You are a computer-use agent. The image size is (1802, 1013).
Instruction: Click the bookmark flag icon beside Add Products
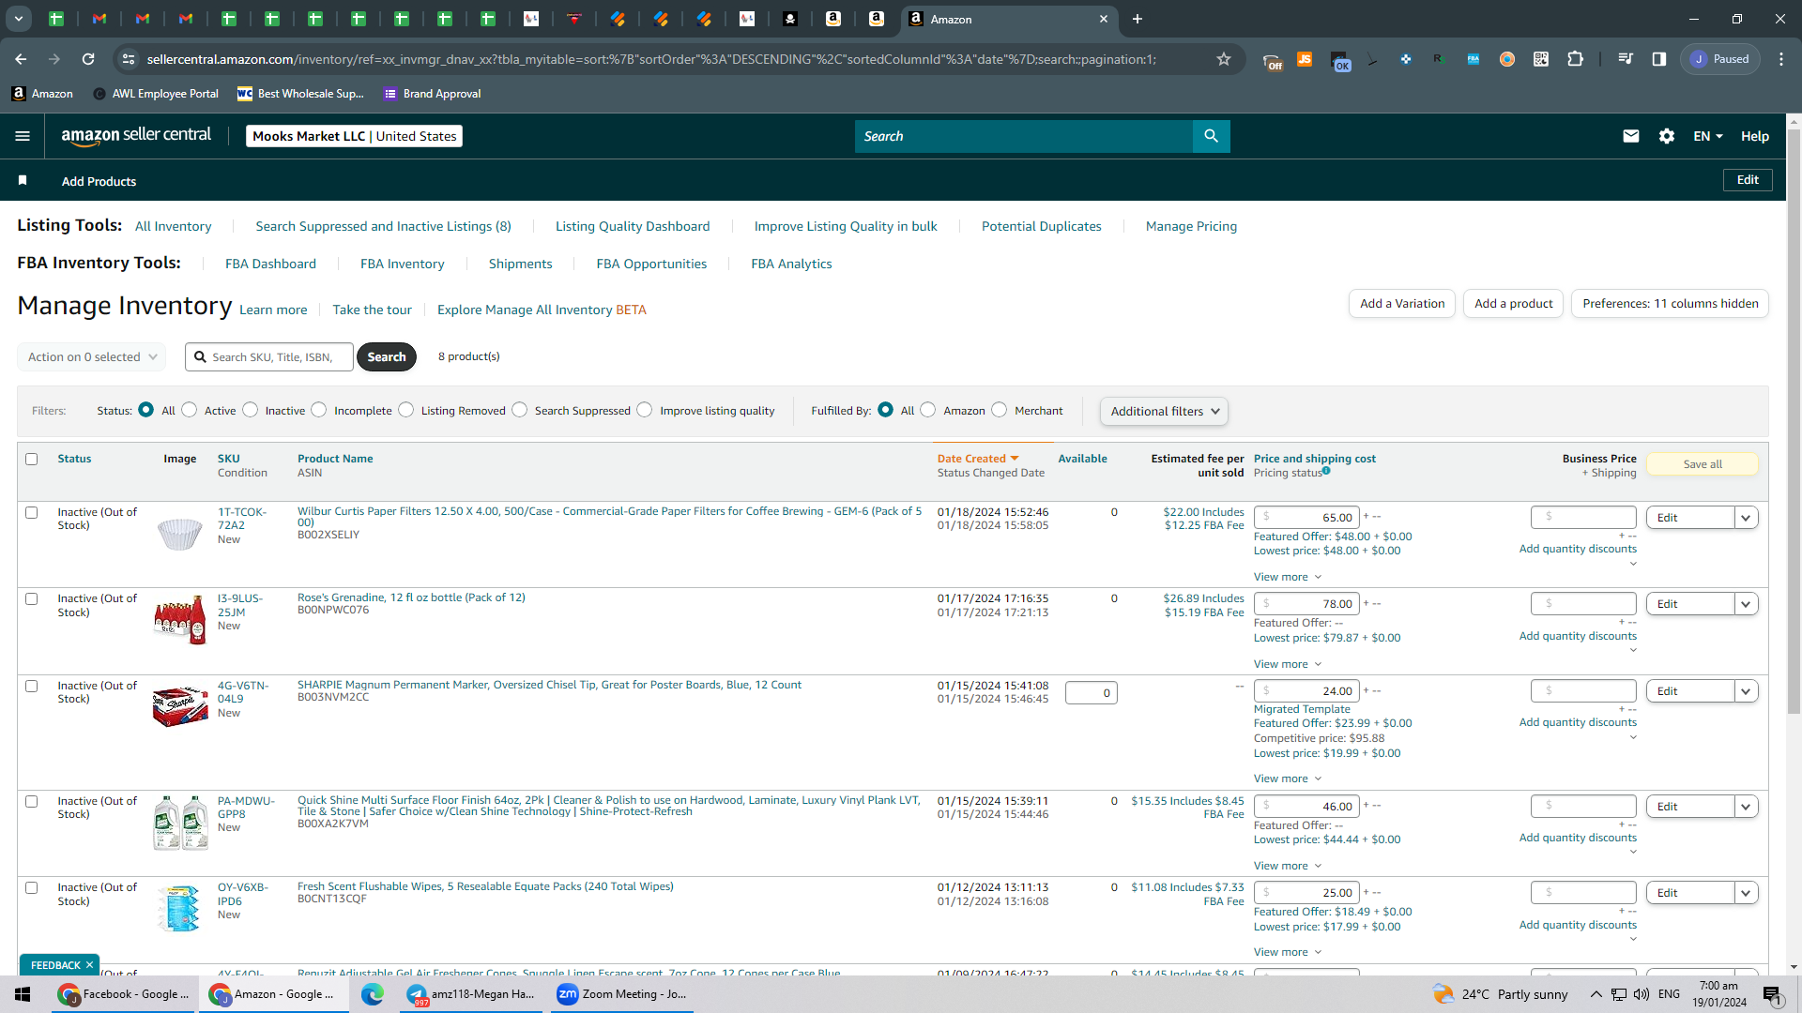point(23,180)
